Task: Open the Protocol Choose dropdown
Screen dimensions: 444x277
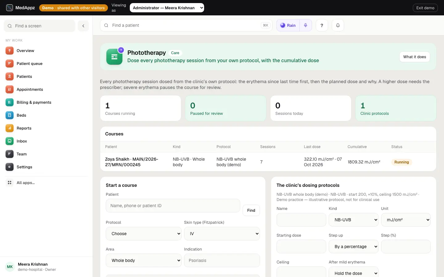Action: 144,234
